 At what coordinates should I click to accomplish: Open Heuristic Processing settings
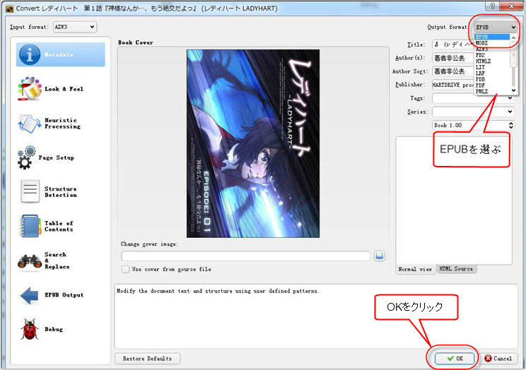[x=50, y=124]
